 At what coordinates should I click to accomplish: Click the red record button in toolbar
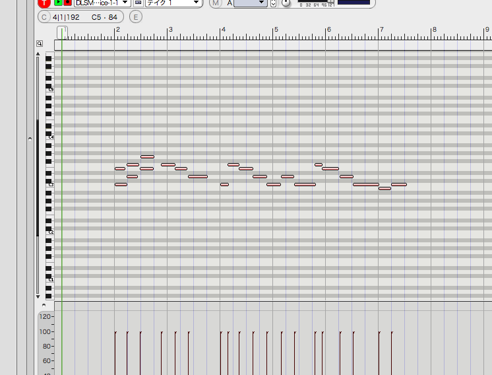[x=67, y=3]
